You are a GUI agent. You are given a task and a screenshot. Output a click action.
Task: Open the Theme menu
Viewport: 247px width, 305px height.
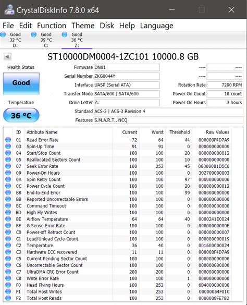pos(83,26)
